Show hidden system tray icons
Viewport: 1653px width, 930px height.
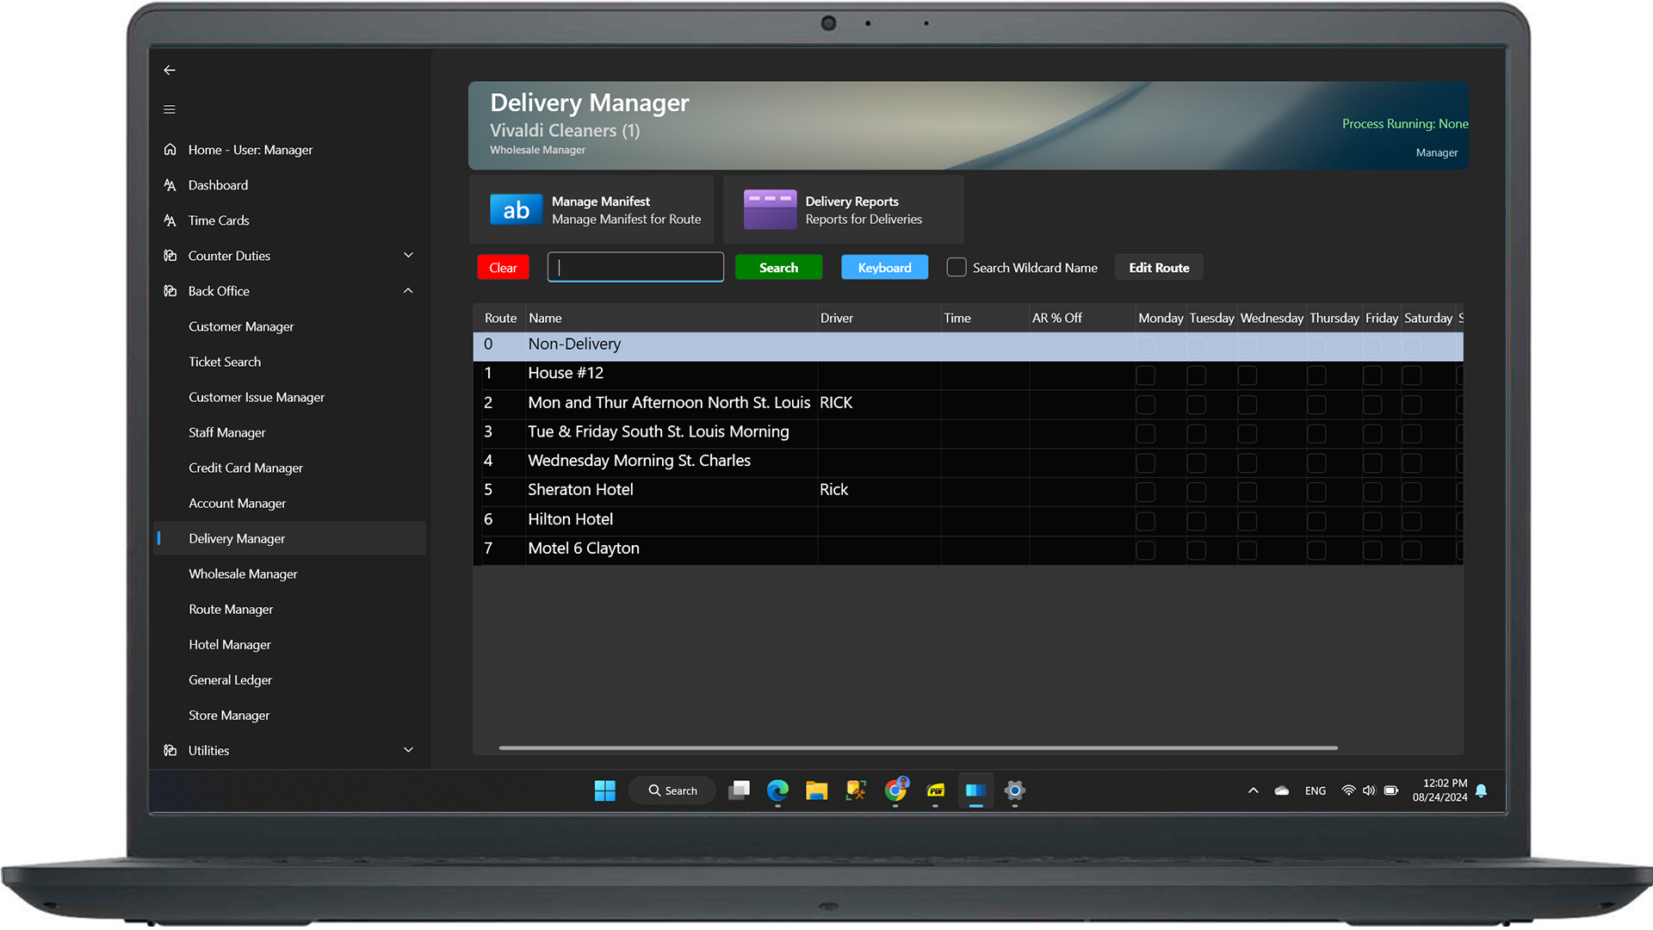click(1254, 790)
